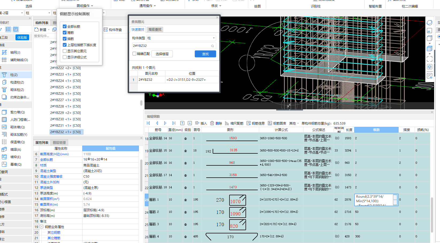Image resolution: width=440 pixels, height=243 pixels.
Task: Open 混凝土强度等级 property link
Action: (51, 176)
